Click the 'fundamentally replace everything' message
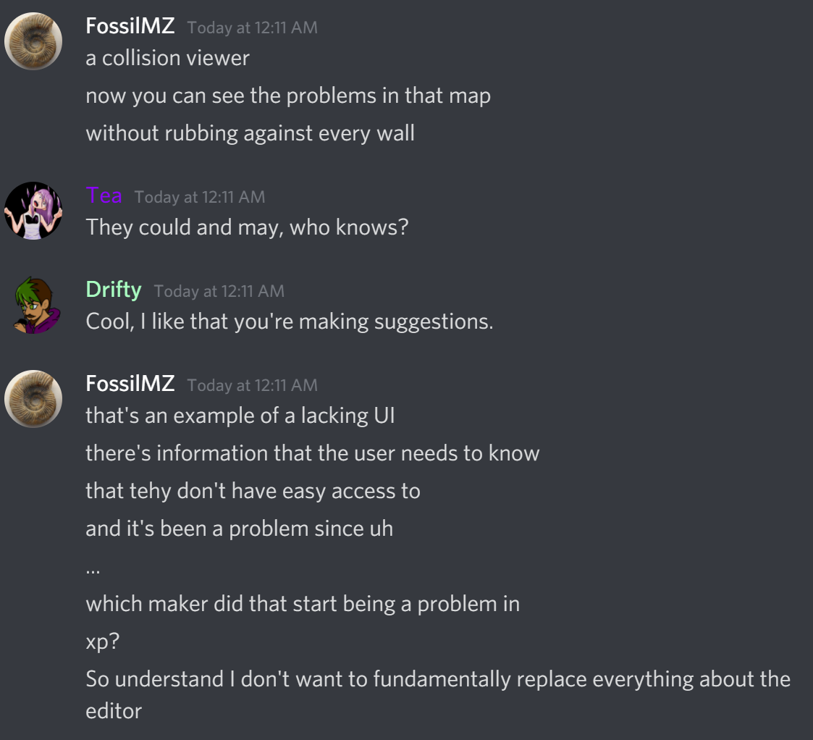The image size is (813, 740). tap(437, 679)
